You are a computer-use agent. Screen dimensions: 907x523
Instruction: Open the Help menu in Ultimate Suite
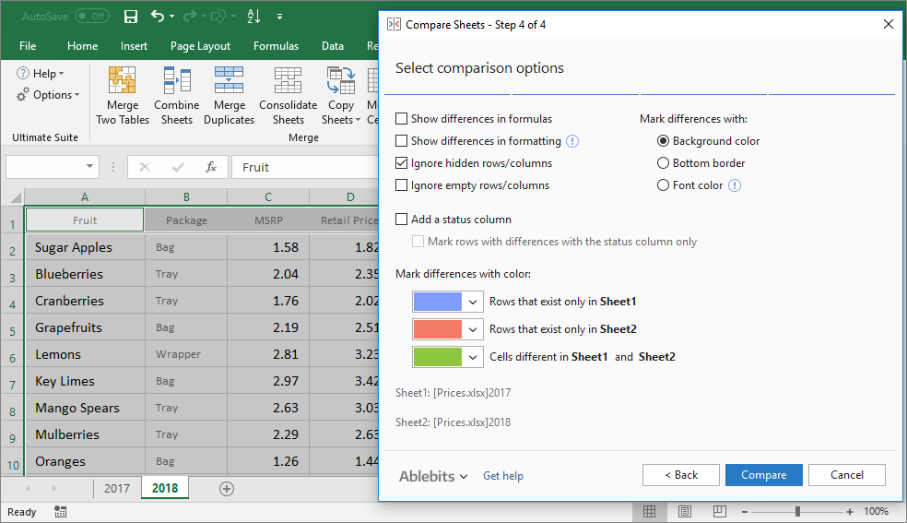coord(41,74)
